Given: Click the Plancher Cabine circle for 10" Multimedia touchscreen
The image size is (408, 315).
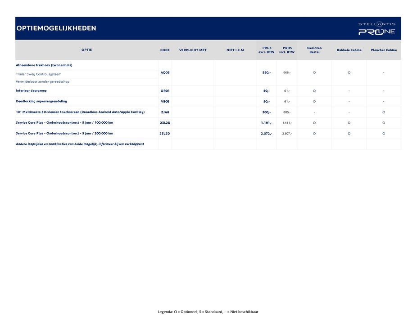Looking at the screenshot, I should pos(384,112).
